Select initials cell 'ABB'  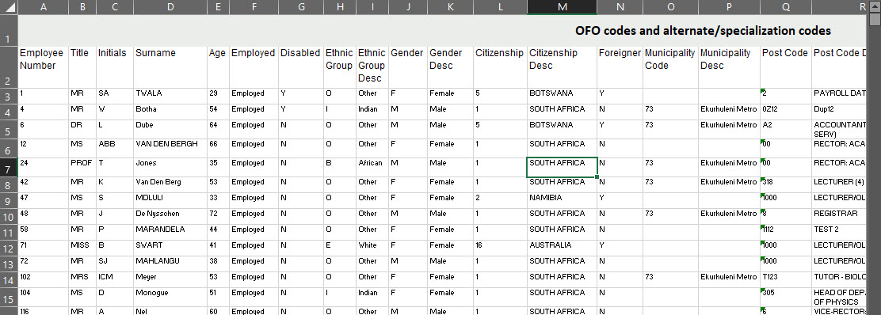pos(115,148)
